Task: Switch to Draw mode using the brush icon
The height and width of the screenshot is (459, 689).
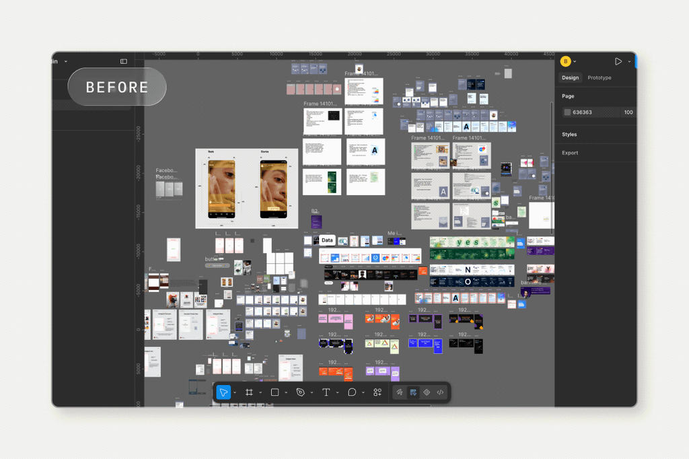Action: pos(400,392)
